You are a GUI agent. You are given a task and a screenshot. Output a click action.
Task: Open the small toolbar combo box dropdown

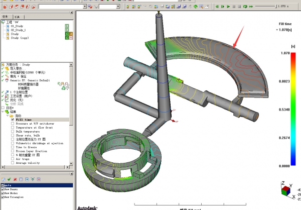(x=118, y=7)
